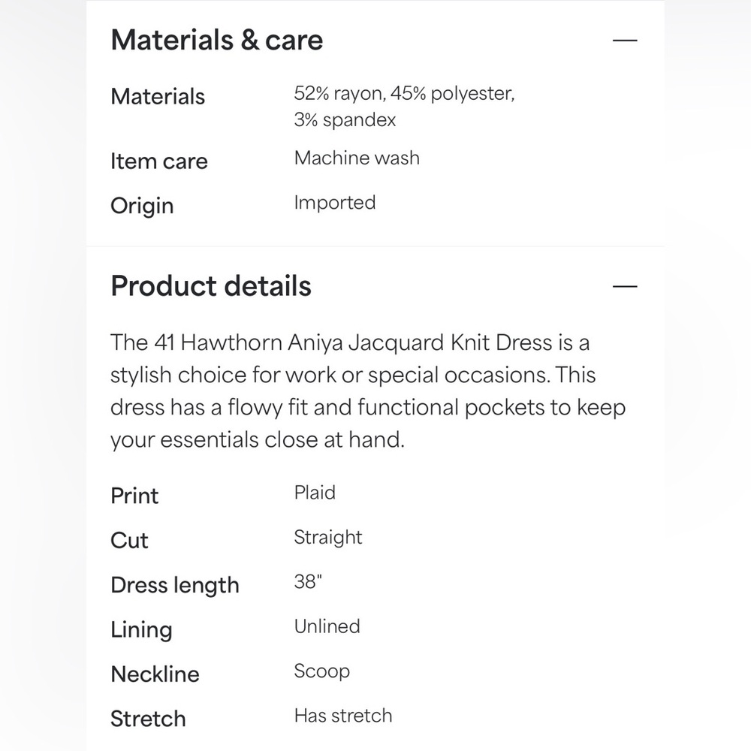This screenshot has width=751, height=751.
Task: Select the Item care label
Action: 159,161
